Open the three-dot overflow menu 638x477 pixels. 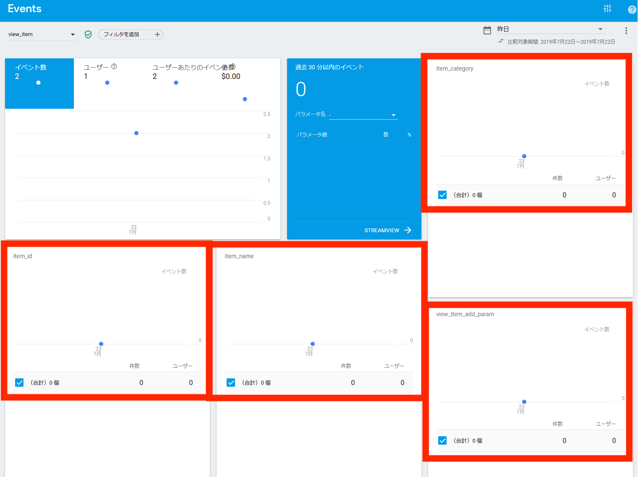626,31
